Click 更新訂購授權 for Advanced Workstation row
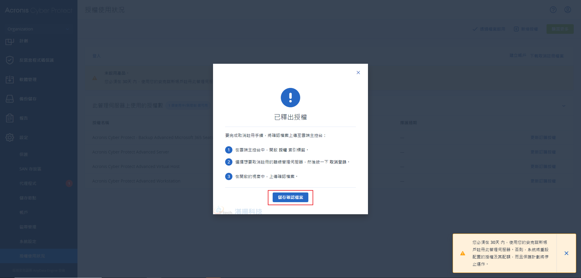The width and height of the screenshot is (581, 278). pos(543,181)
